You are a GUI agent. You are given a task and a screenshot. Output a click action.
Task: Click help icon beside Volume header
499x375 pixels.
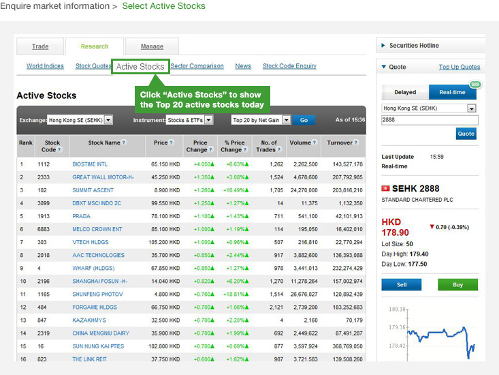coord(315,142)
